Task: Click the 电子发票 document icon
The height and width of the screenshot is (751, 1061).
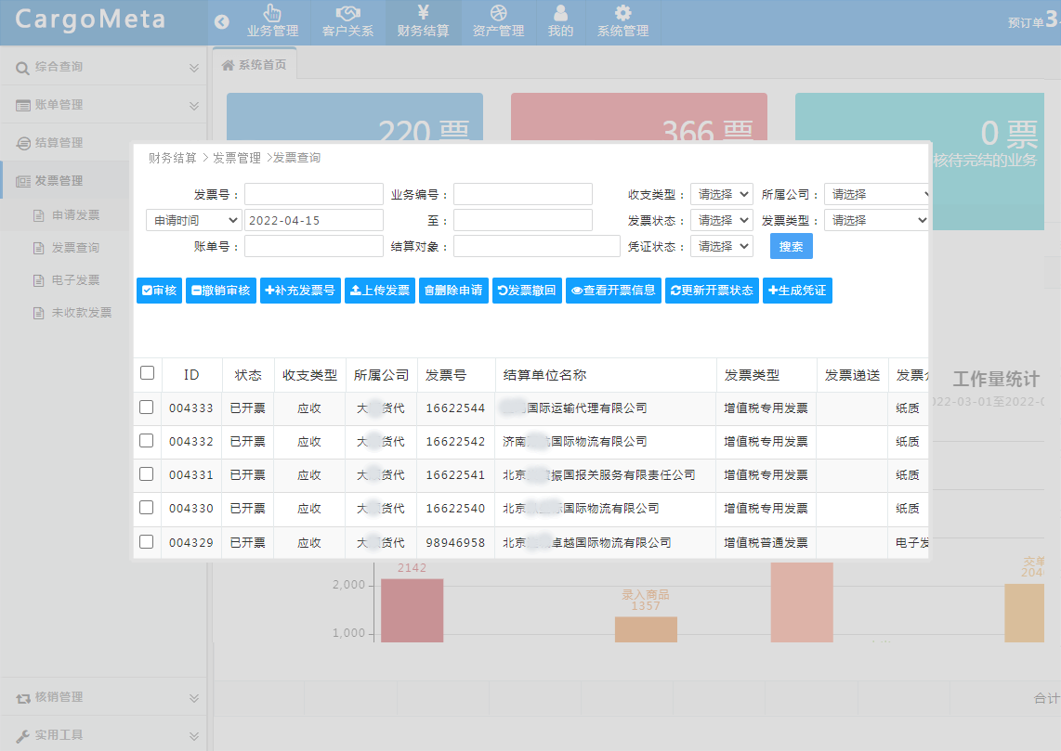Action: [39, 280]
